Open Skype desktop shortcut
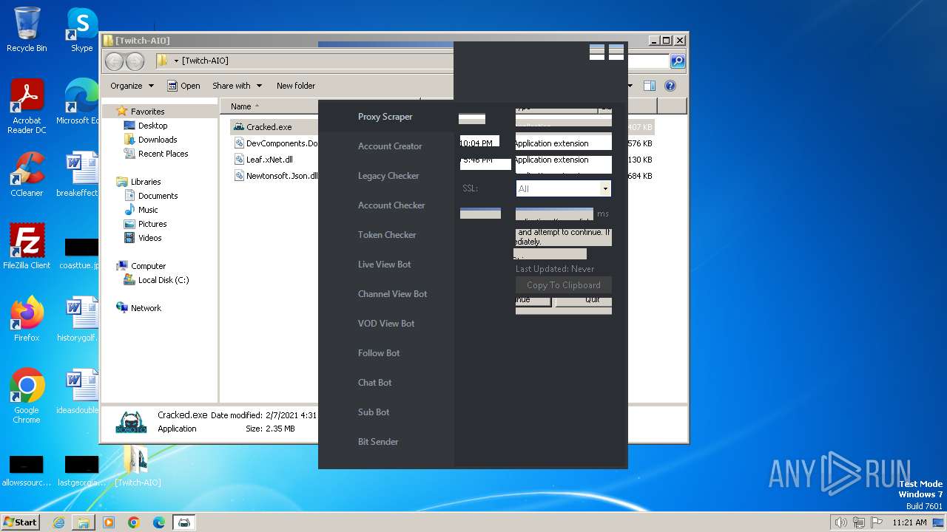The width and height of the screenshot is (947, 532). point(81,30)
